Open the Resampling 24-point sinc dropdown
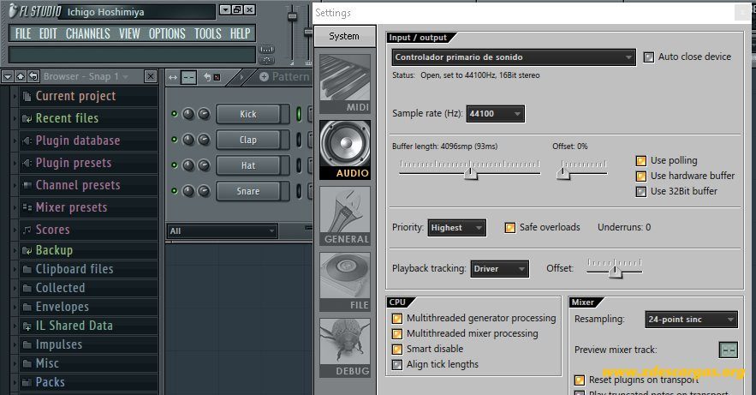Viewport: 756px width, 395px height. tap(692, 320)
